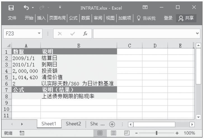Click the New Sheet plus icon

click(x=112, y=124)
